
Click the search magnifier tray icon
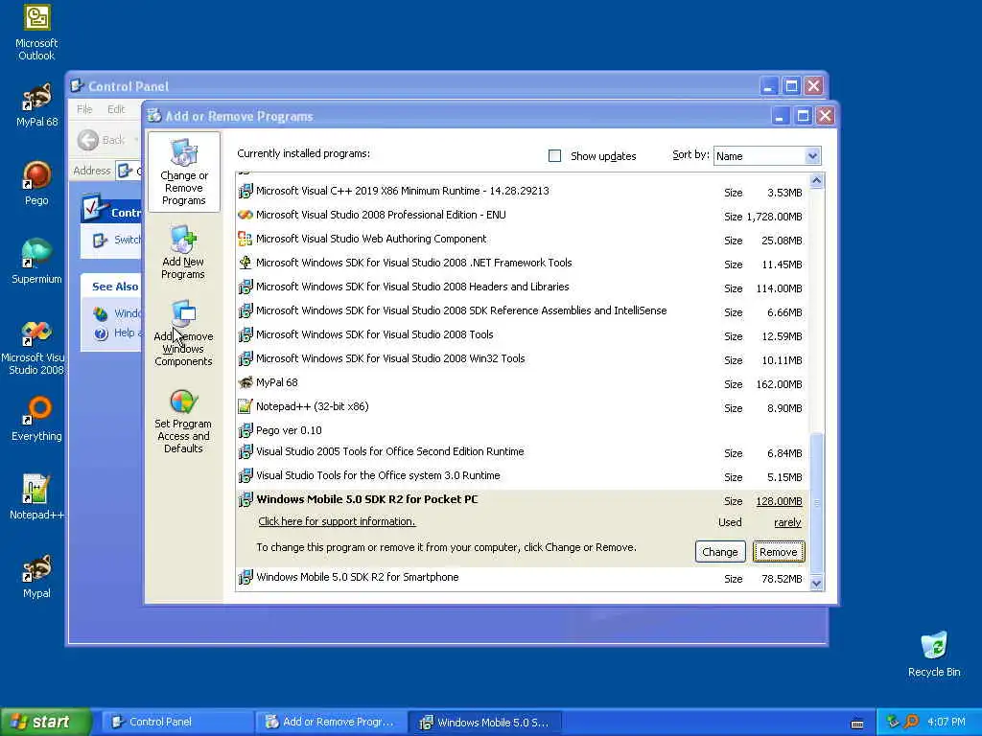911,722
